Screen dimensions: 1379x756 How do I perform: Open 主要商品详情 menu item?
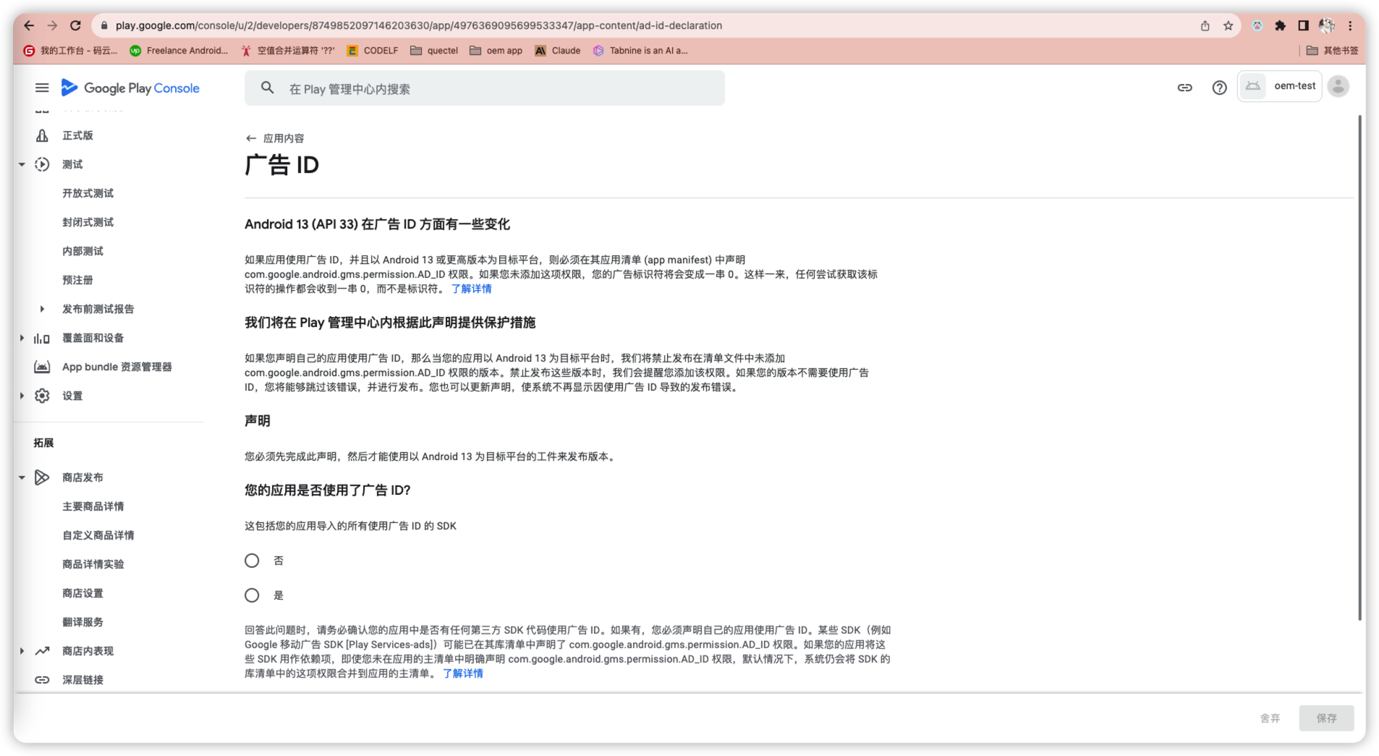(x=93, y=506)
